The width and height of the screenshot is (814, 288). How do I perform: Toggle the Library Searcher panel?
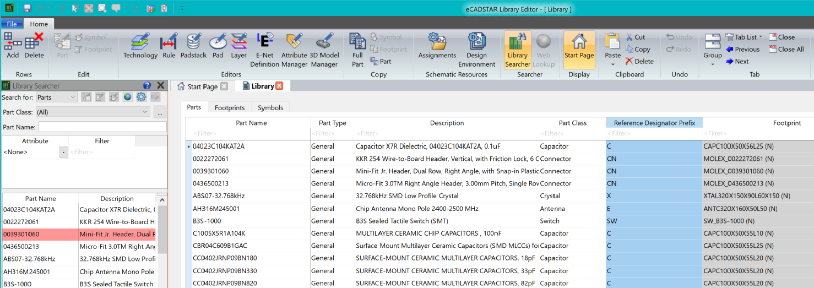tap(518, 50)
